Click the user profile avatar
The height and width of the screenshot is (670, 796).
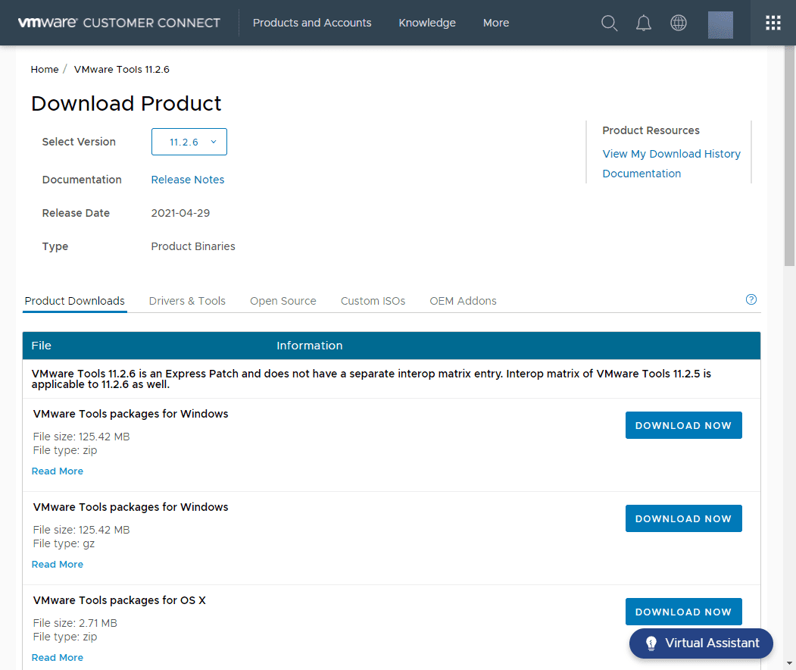click(720, 23)
